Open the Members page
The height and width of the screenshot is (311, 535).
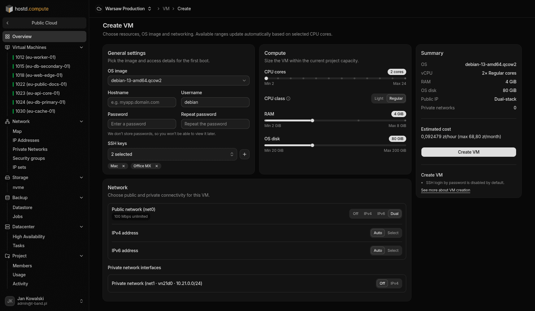click(22, 266)
